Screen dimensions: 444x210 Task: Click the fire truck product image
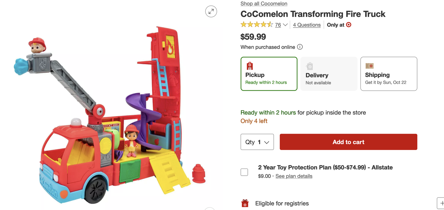tap(111, 116)
